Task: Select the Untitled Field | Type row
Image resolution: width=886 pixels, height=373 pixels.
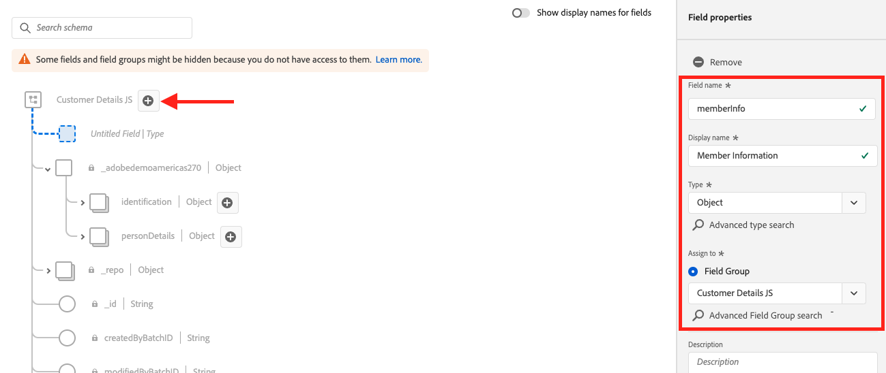Action: pos(128,134)
